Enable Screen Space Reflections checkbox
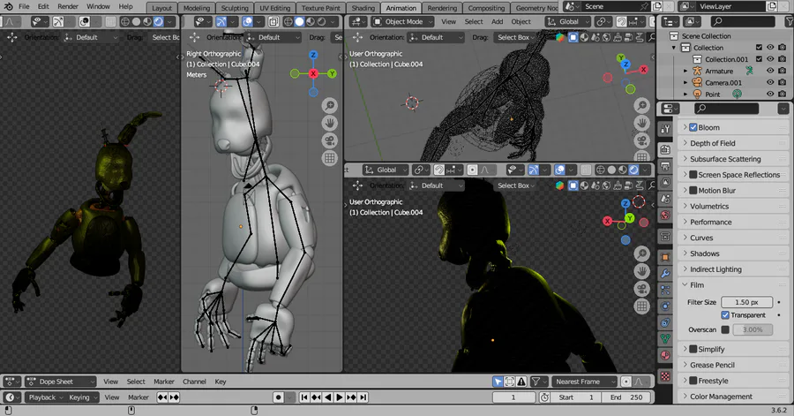The width and height of the screenshot is (794, 416). coord(693,174)
